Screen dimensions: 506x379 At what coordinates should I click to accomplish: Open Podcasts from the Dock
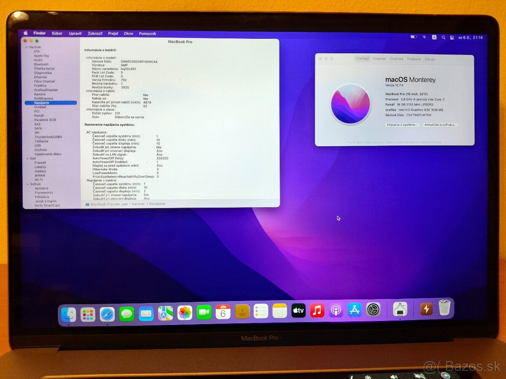(336, 310)
